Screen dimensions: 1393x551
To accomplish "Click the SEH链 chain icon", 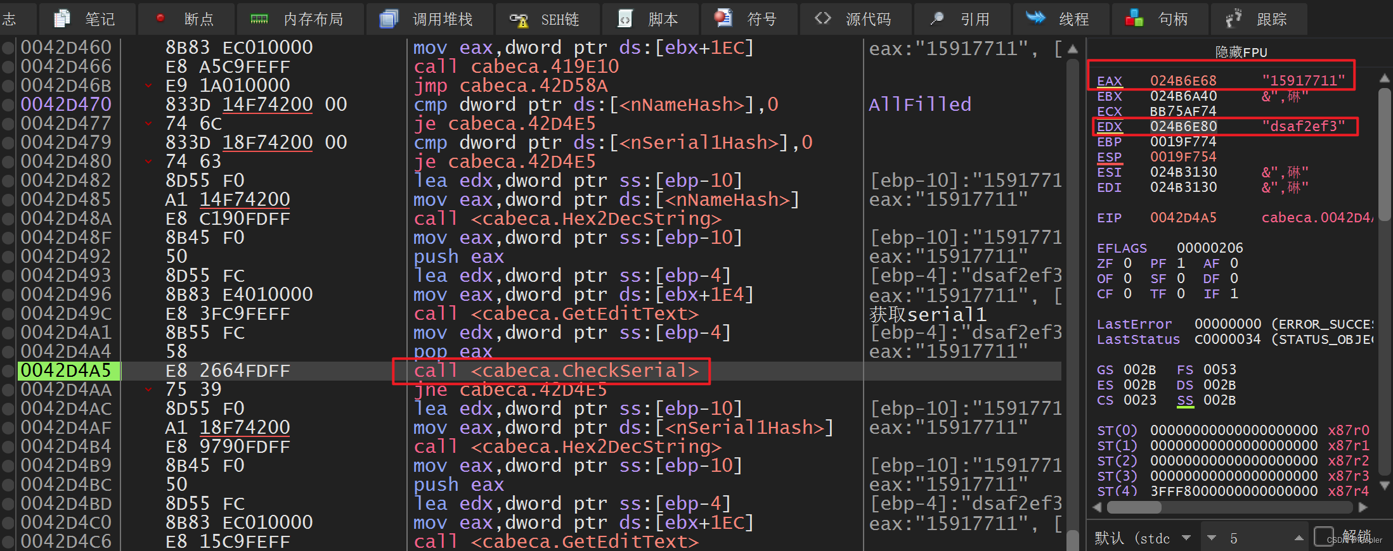I will tap(519, 20).
